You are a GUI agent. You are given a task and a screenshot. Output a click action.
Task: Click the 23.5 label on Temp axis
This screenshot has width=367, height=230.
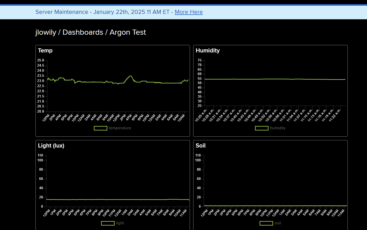click(41, 76)
